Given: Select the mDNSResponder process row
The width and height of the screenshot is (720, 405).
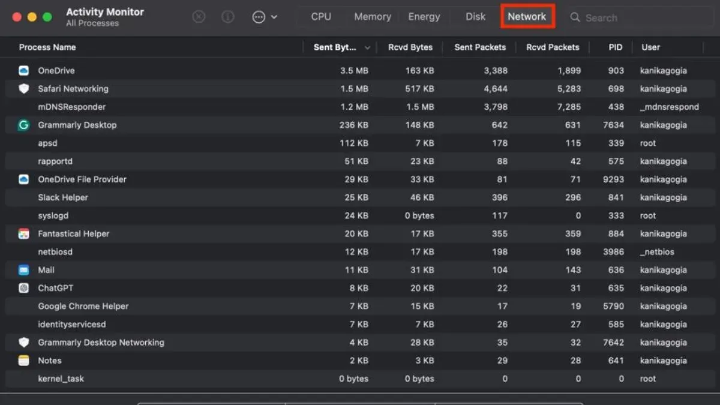Looking at the screenshot, I should tap(360, 107).
